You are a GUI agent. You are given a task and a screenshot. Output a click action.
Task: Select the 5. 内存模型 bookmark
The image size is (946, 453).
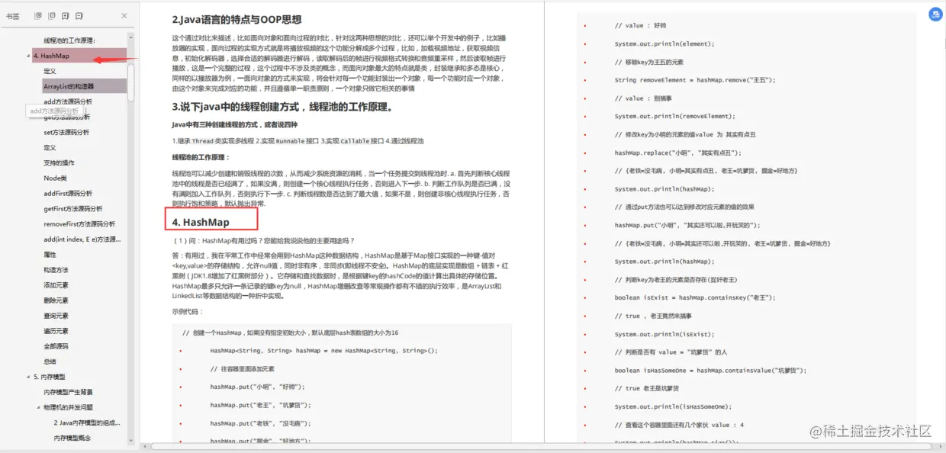pyautogui.click(x=50, y=377)
